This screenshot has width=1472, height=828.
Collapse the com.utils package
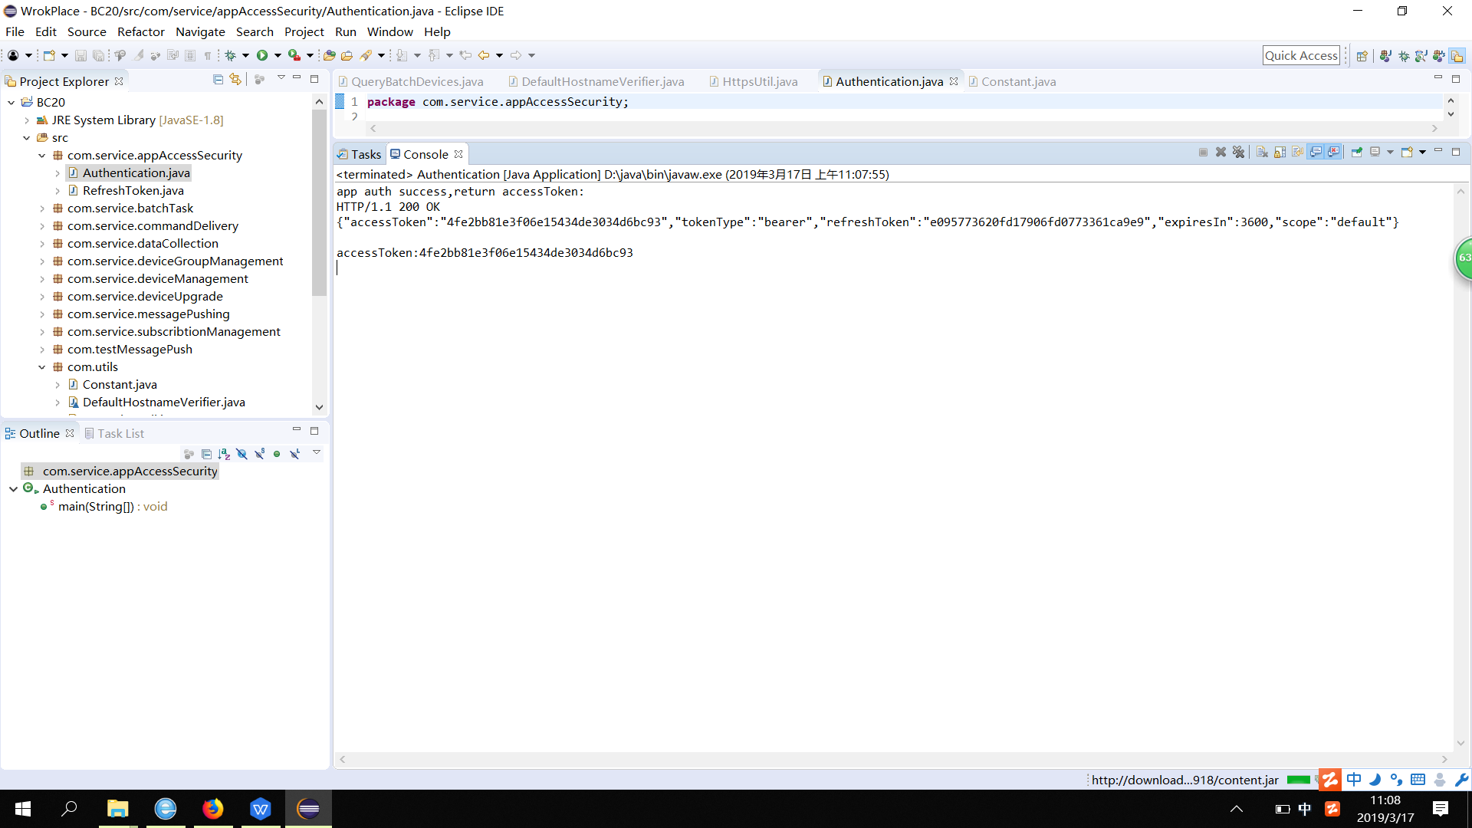pos(42,367)
